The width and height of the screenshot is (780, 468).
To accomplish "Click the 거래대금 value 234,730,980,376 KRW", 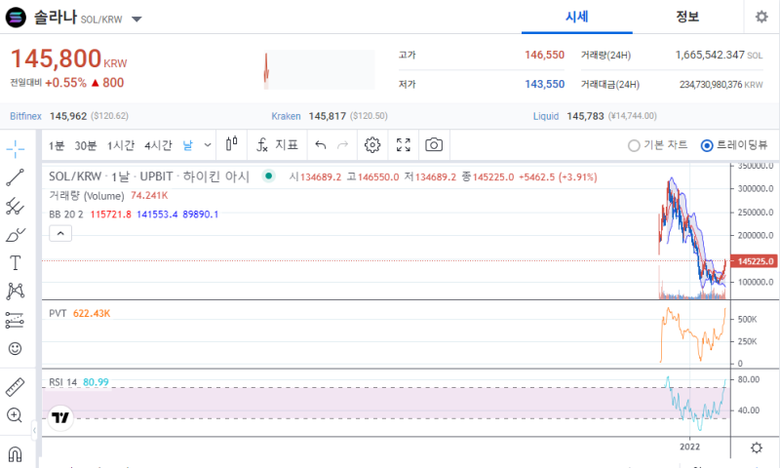I will point(721,85).
